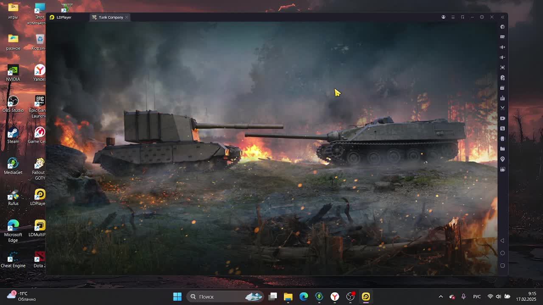Screen dimensions: 543x305
Task: Open Epic Games Launcher desktop shortcut
Action: click(x=39, y=107)
